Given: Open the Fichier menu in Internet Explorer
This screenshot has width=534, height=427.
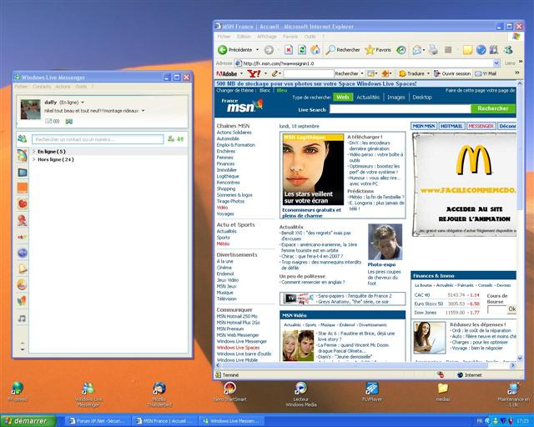Looking at the screenshot, I should pos(224,37).
